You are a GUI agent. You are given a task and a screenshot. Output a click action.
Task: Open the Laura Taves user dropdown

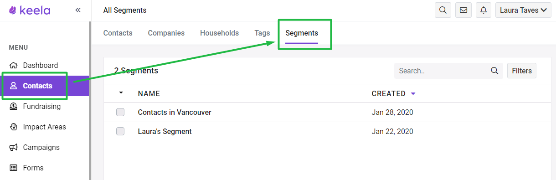524,10
